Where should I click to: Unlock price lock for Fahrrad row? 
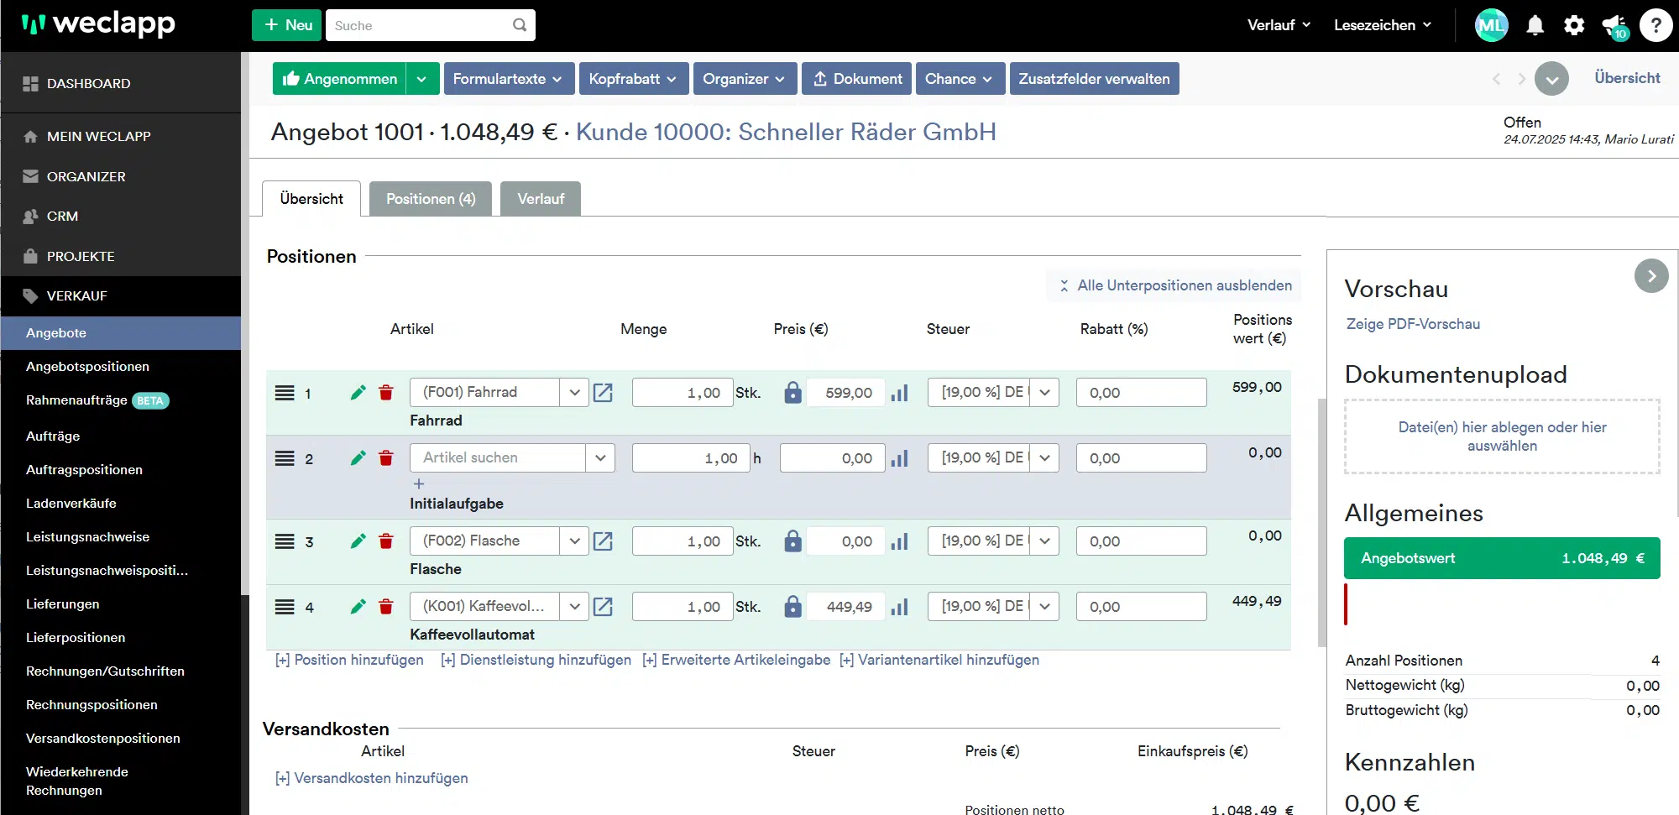[792, 392]
